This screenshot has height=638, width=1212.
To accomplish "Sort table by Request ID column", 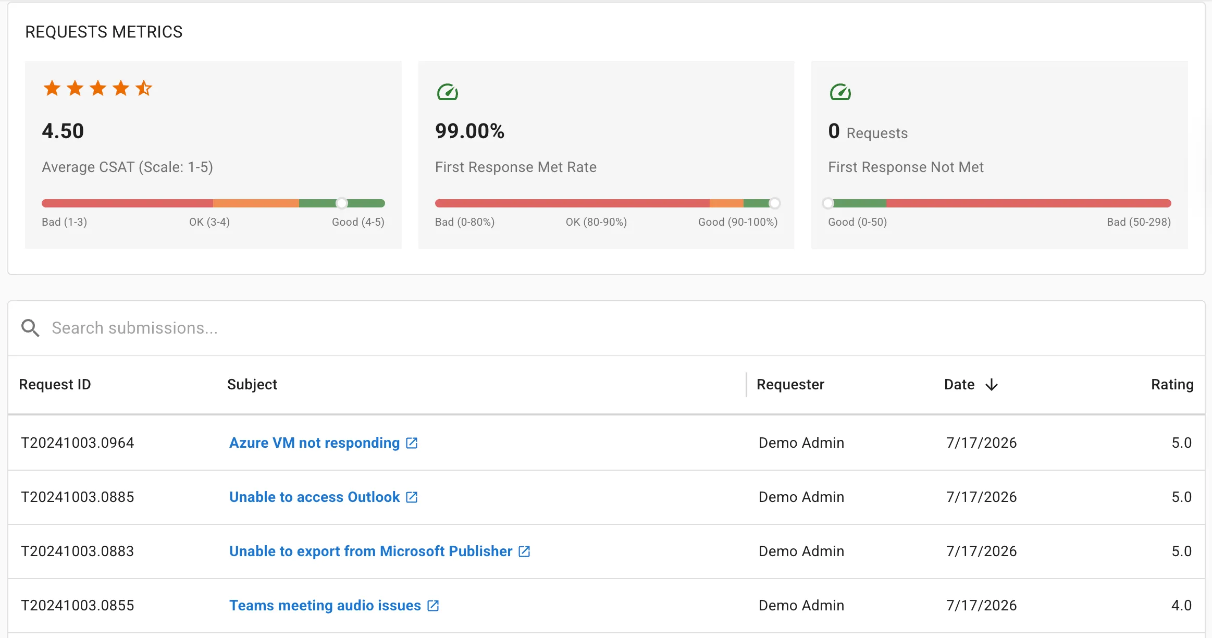I will click(x=55, y=385).
